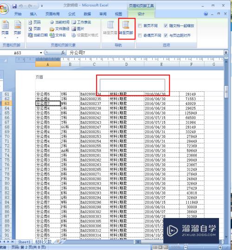Screen dimensions: 232x250
Task: Switch to 公式 tab
Action: coord(72,14)
